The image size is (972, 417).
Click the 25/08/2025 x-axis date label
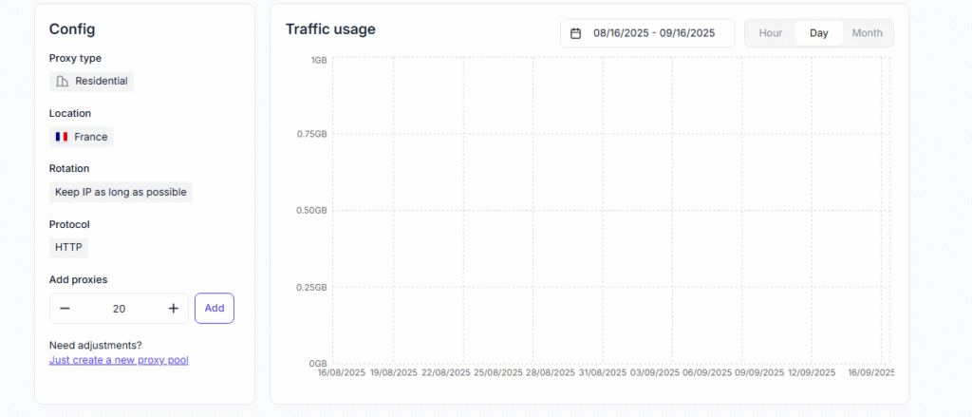tap(498, 373)
